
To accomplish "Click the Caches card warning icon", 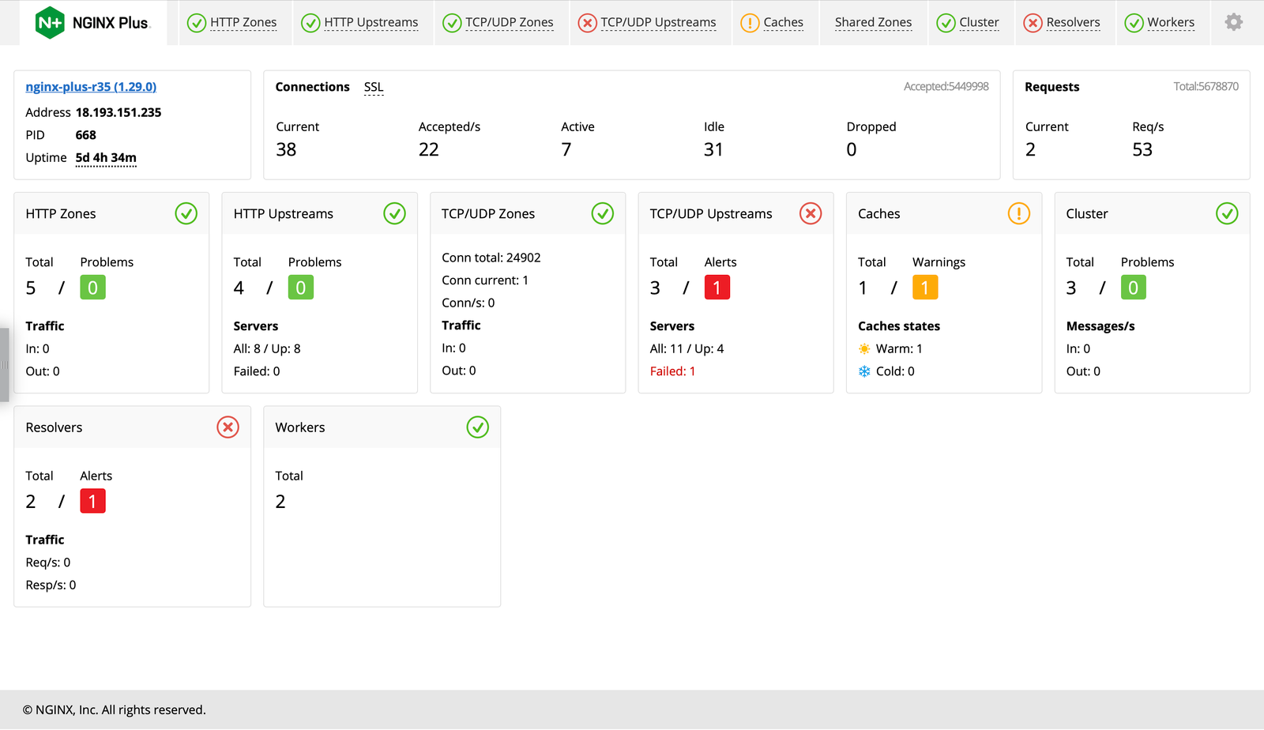I will (x=1019, y=213).
